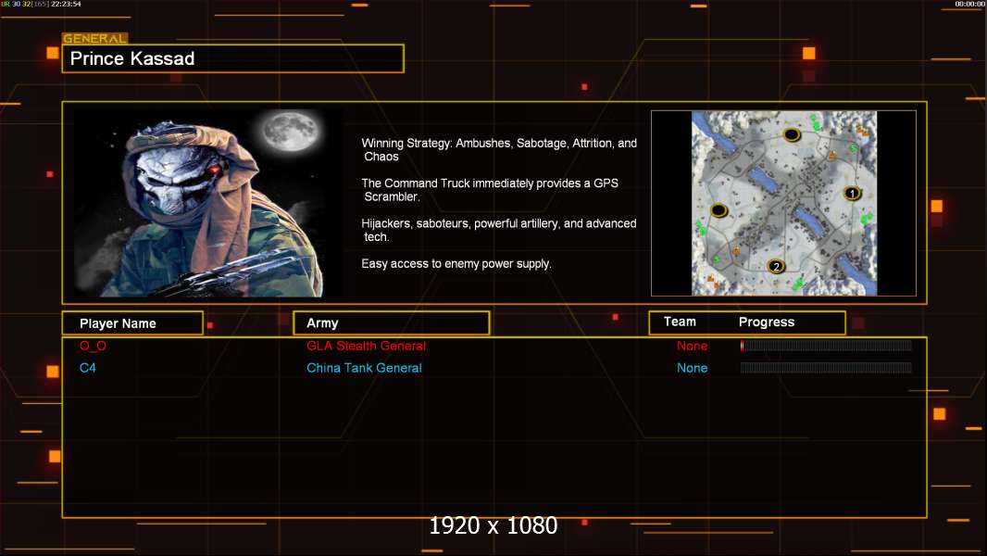Click start position marker 2 on minimap
This screenshot has width=987, height=556.
[x=776, y=266]
